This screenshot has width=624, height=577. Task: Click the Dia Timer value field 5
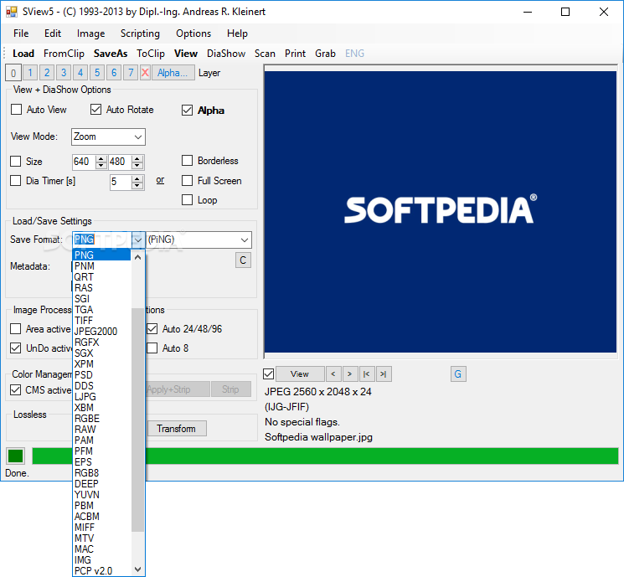point(120,182)
